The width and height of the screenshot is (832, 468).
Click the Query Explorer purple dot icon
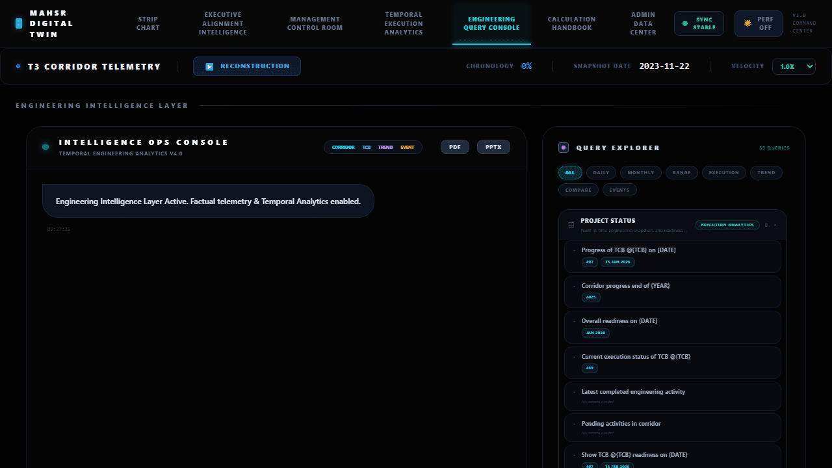564,148
